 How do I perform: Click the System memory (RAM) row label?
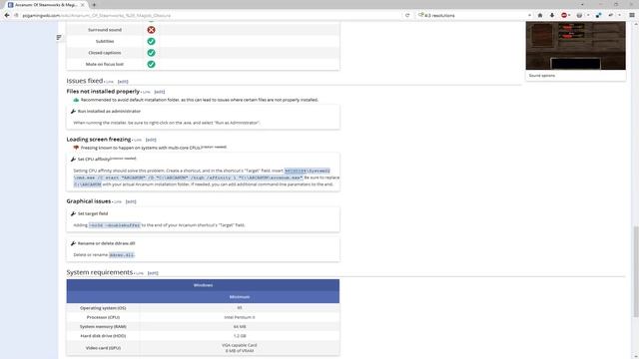coord(103,326)
